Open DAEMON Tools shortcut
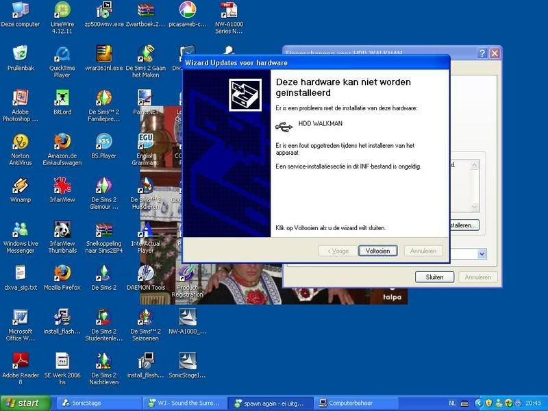This screenshot has width=548, height=411. (x=145, y=277)
